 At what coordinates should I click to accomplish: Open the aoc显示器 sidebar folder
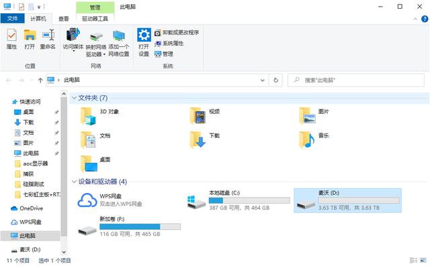pos(32,163)
